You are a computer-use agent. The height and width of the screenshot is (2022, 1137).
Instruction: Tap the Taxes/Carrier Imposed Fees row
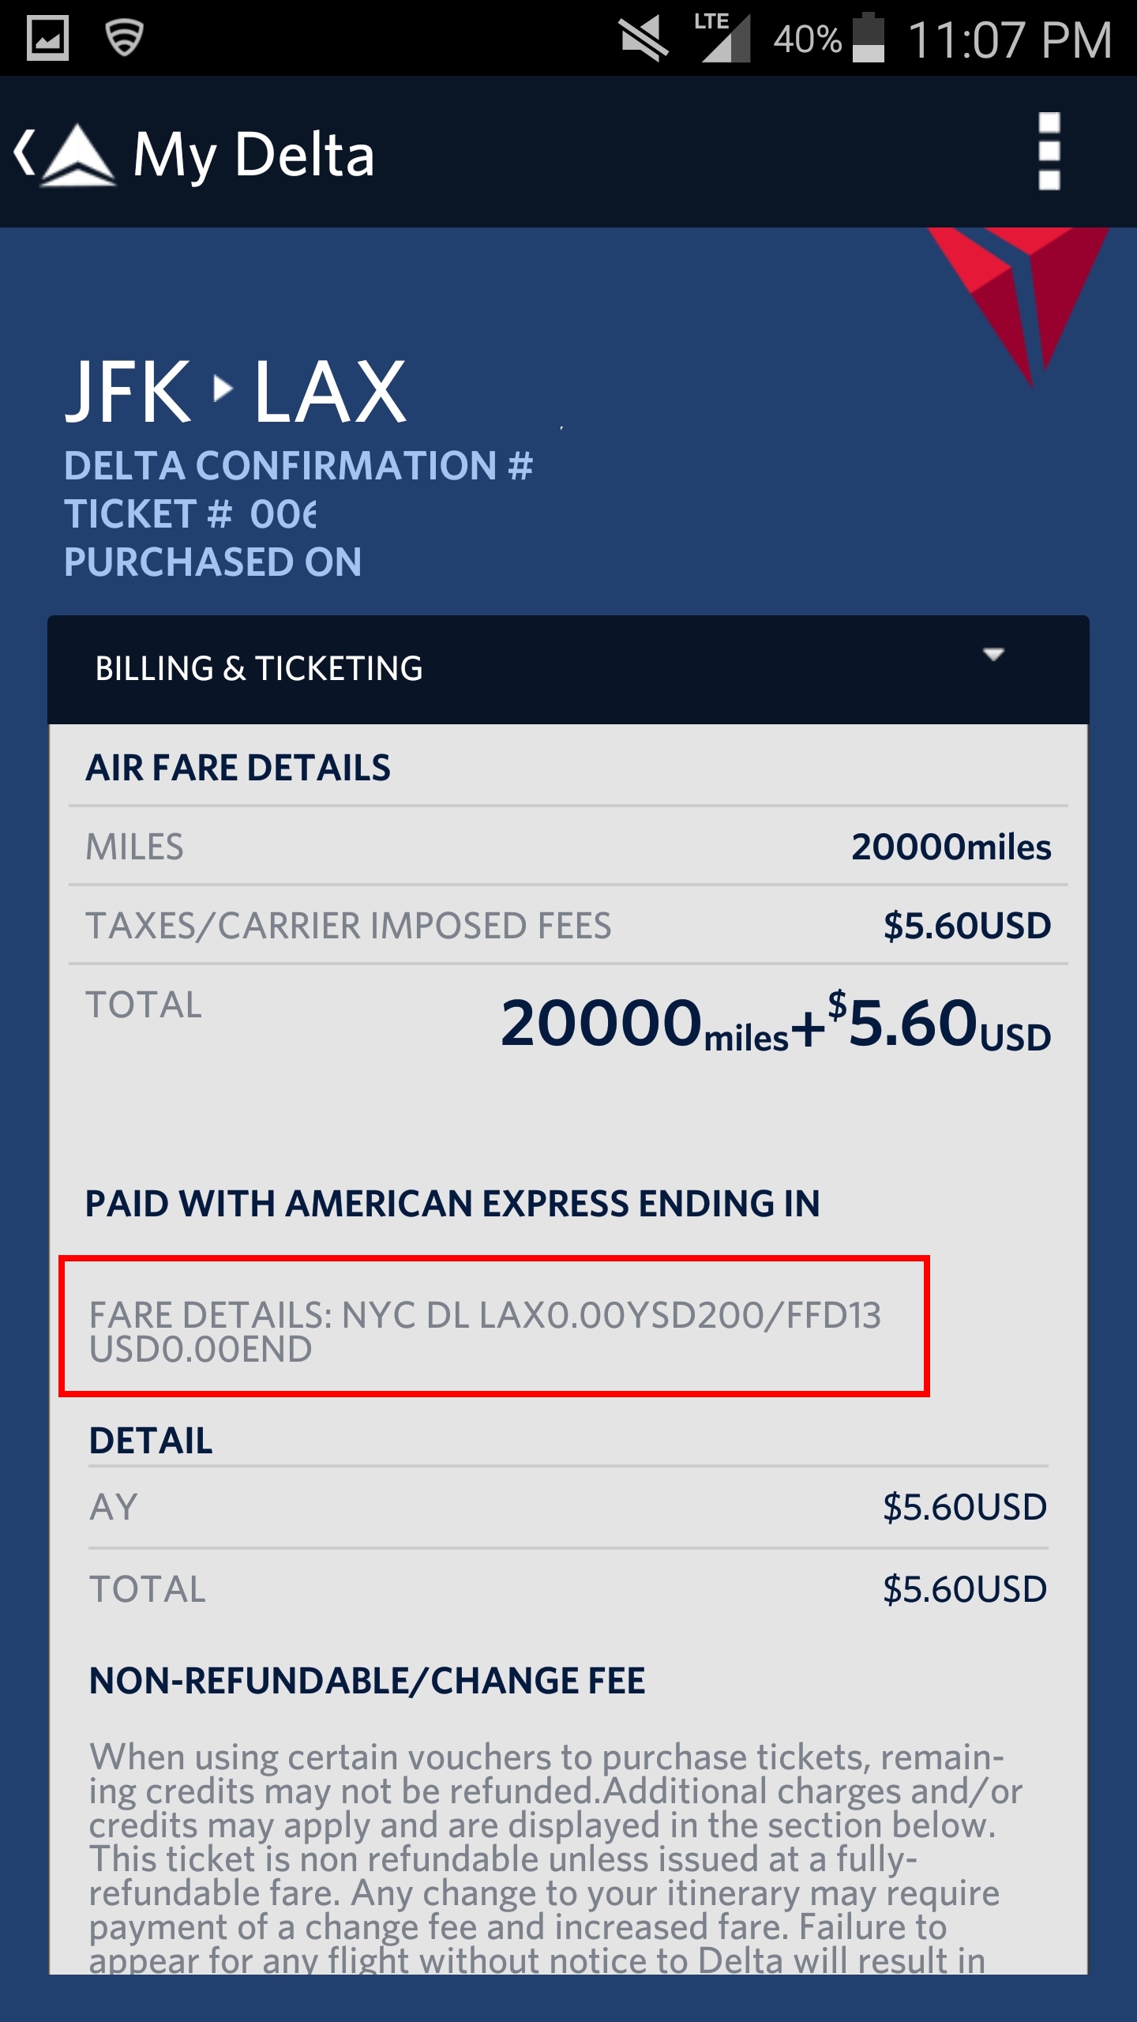(568, 926)
